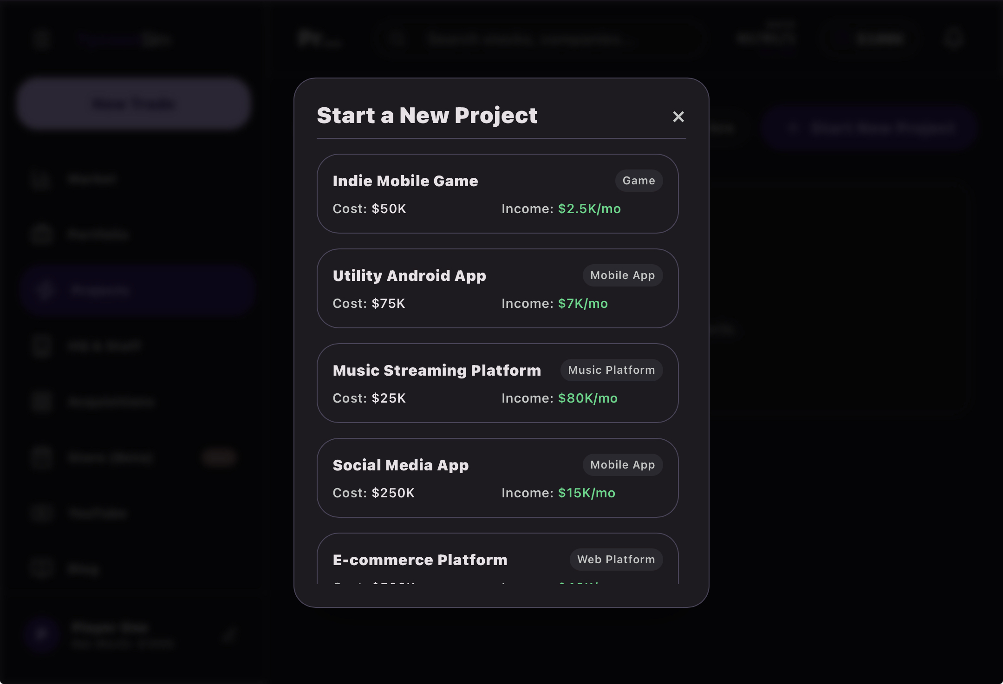This screenshot has width=1003, height=684.
Task: Select the E-commerce Platform project title
Action: click(x=420, y=560)
